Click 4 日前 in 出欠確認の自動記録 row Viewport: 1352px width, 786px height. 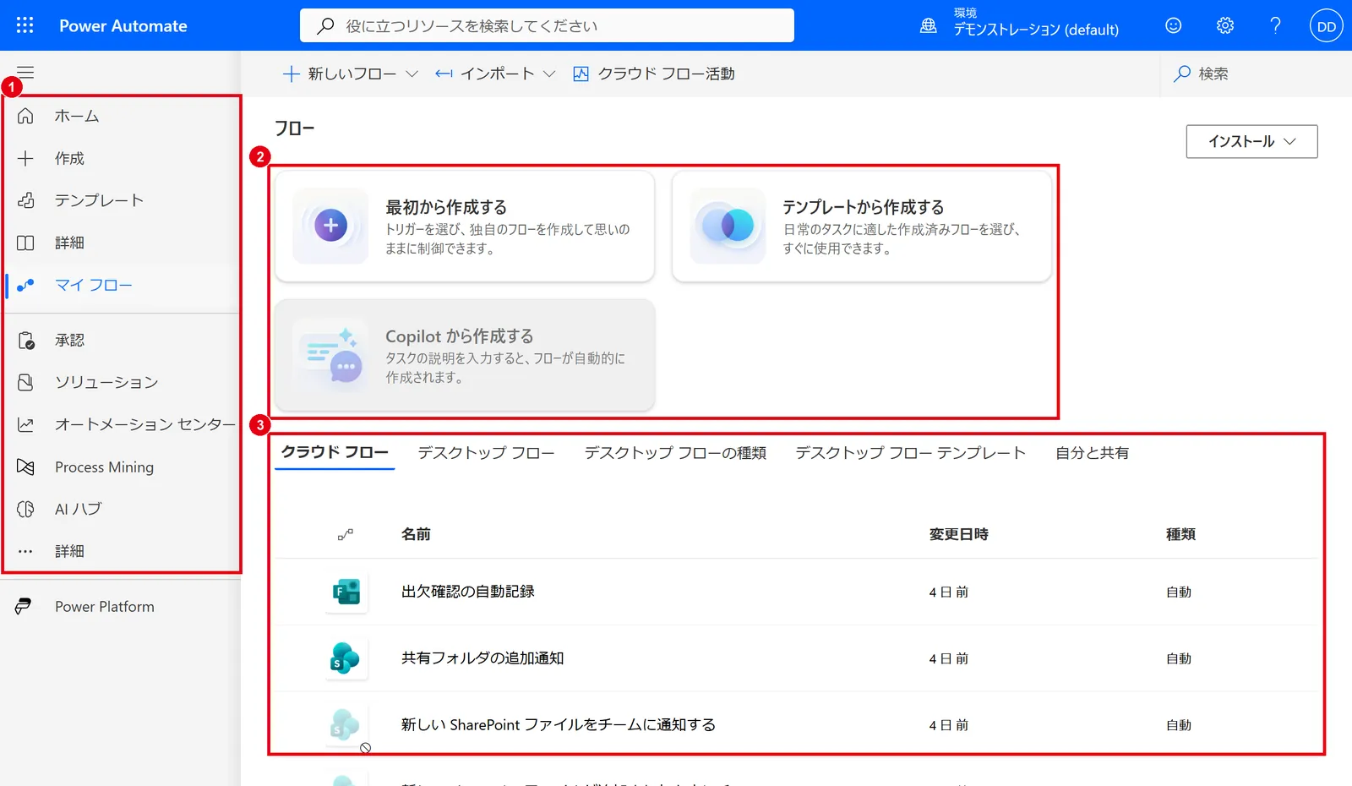[x=948, y=592]
